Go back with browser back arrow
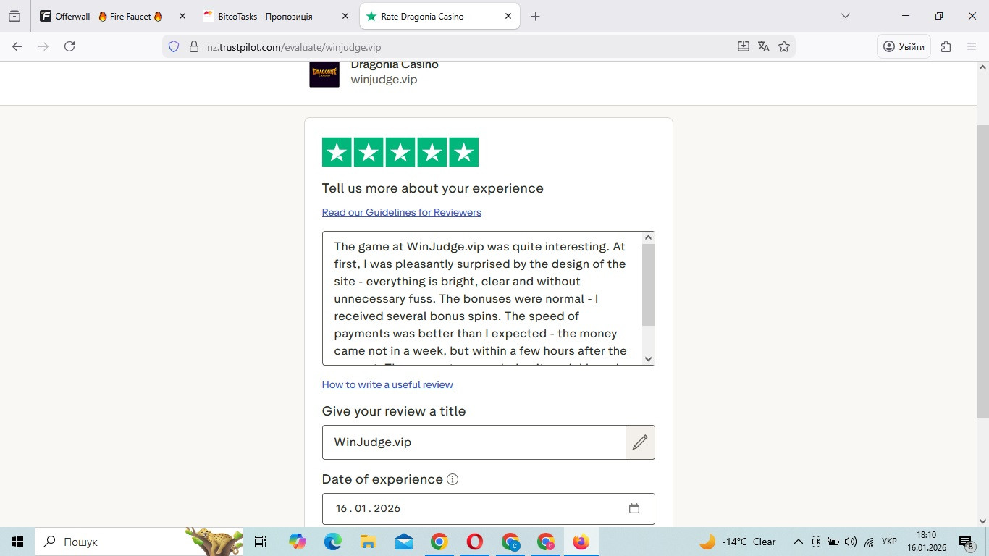This screenshot has height=556, width=989. tap(17, 46)
